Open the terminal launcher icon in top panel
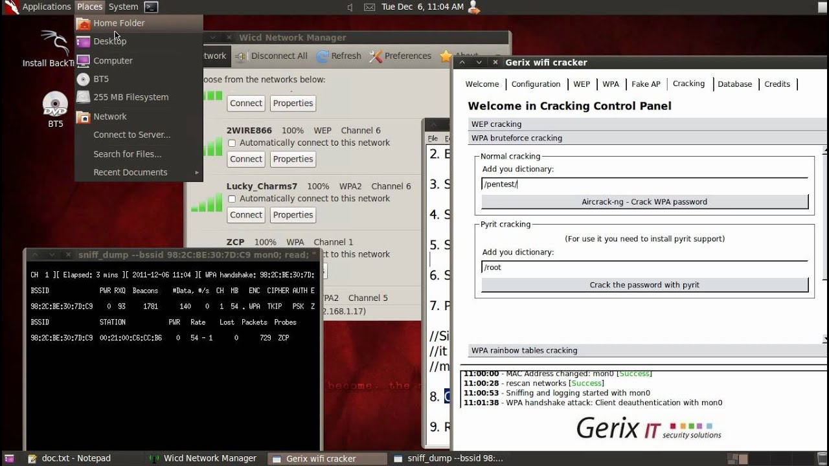Screen dimensions: 829x466 click(x=150, y=7)
